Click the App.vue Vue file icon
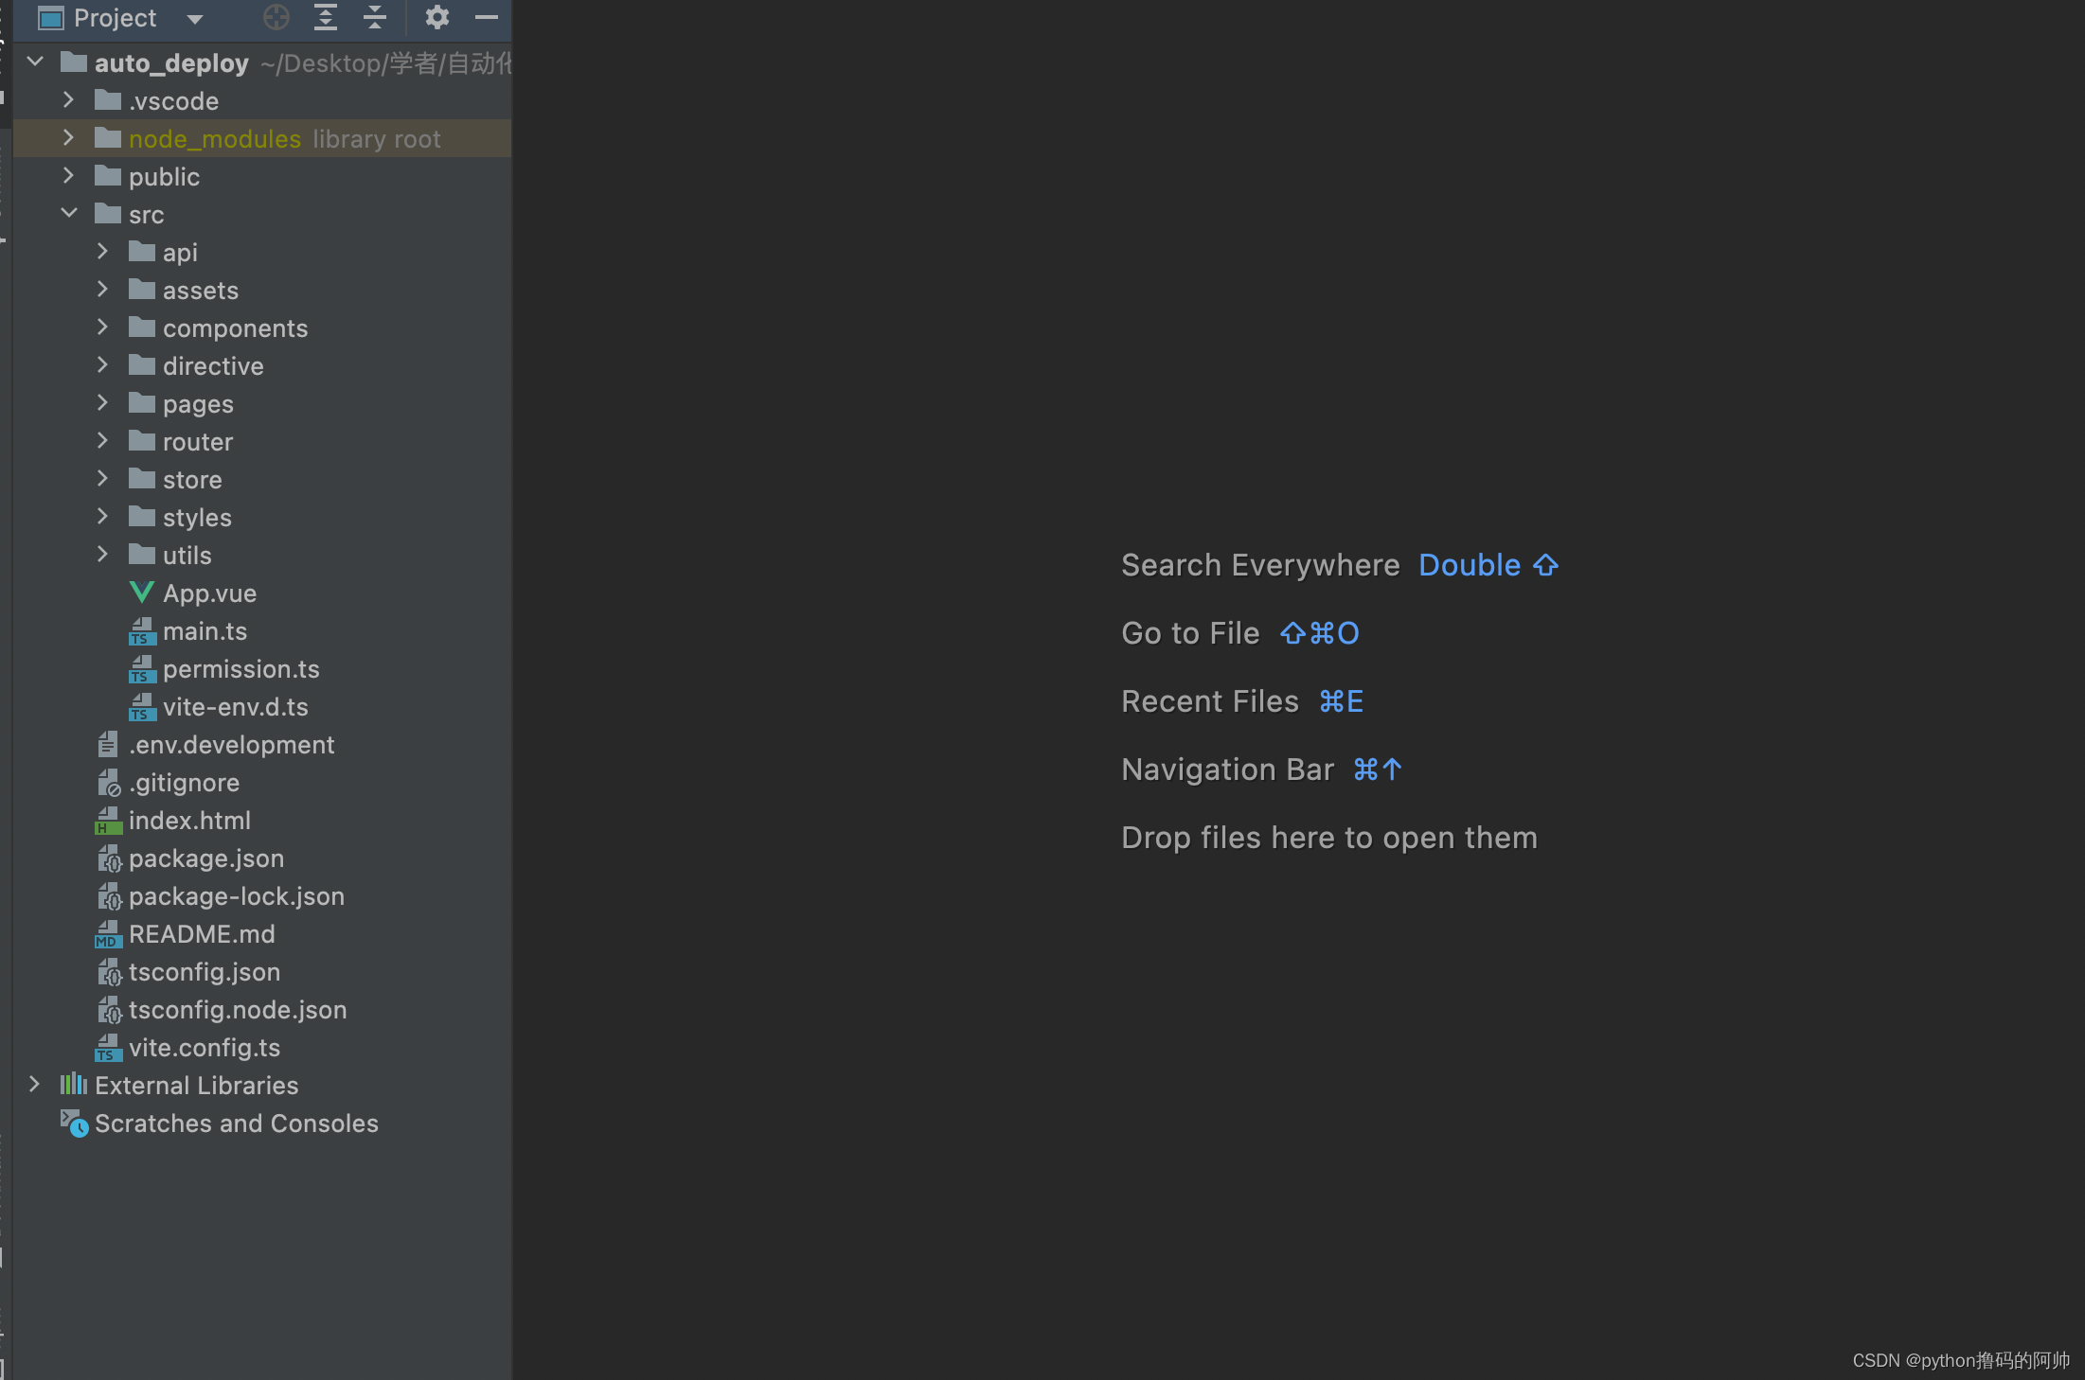Screen dimensions: 2085x1380 pyautogui.click(x=141, y=593)
